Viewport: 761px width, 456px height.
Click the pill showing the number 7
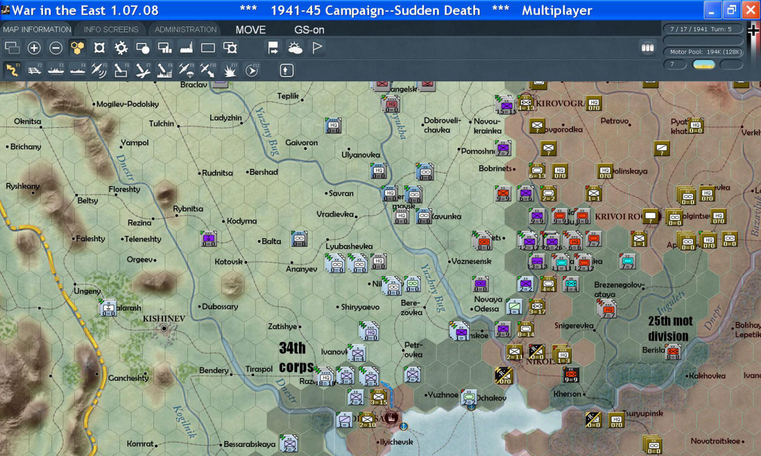click(675, 64)
